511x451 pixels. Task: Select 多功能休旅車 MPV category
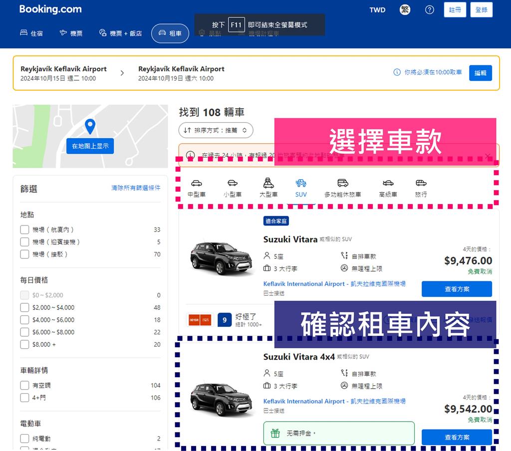pyautogui.click(x=342, y=188)
